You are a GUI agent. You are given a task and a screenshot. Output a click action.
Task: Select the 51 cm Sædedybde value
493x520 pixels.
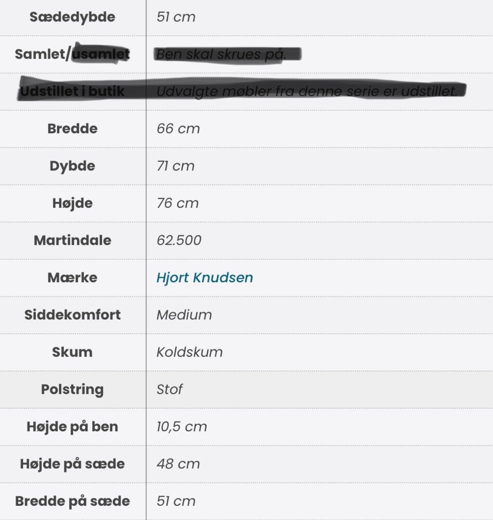click(x=176, y=17)
